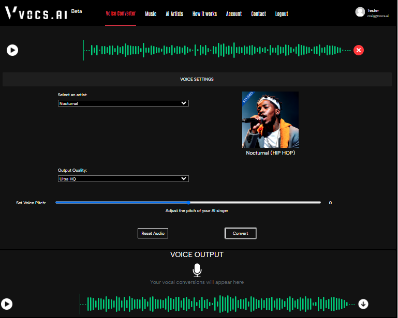Click the Set Voice Pitch slider handle

[x=188, y=203]
